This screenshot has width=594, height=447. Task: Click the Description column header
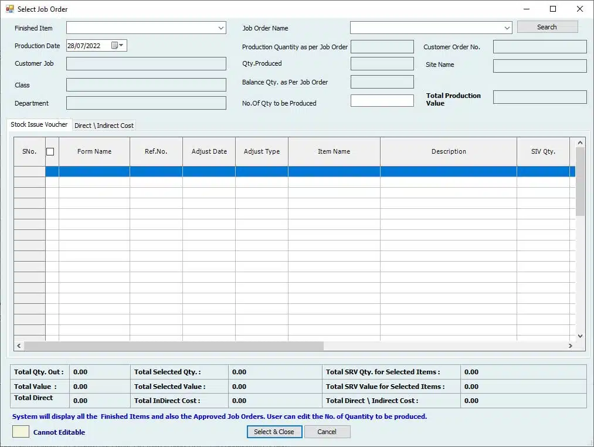pyautogui.click(x=449, y=151)
